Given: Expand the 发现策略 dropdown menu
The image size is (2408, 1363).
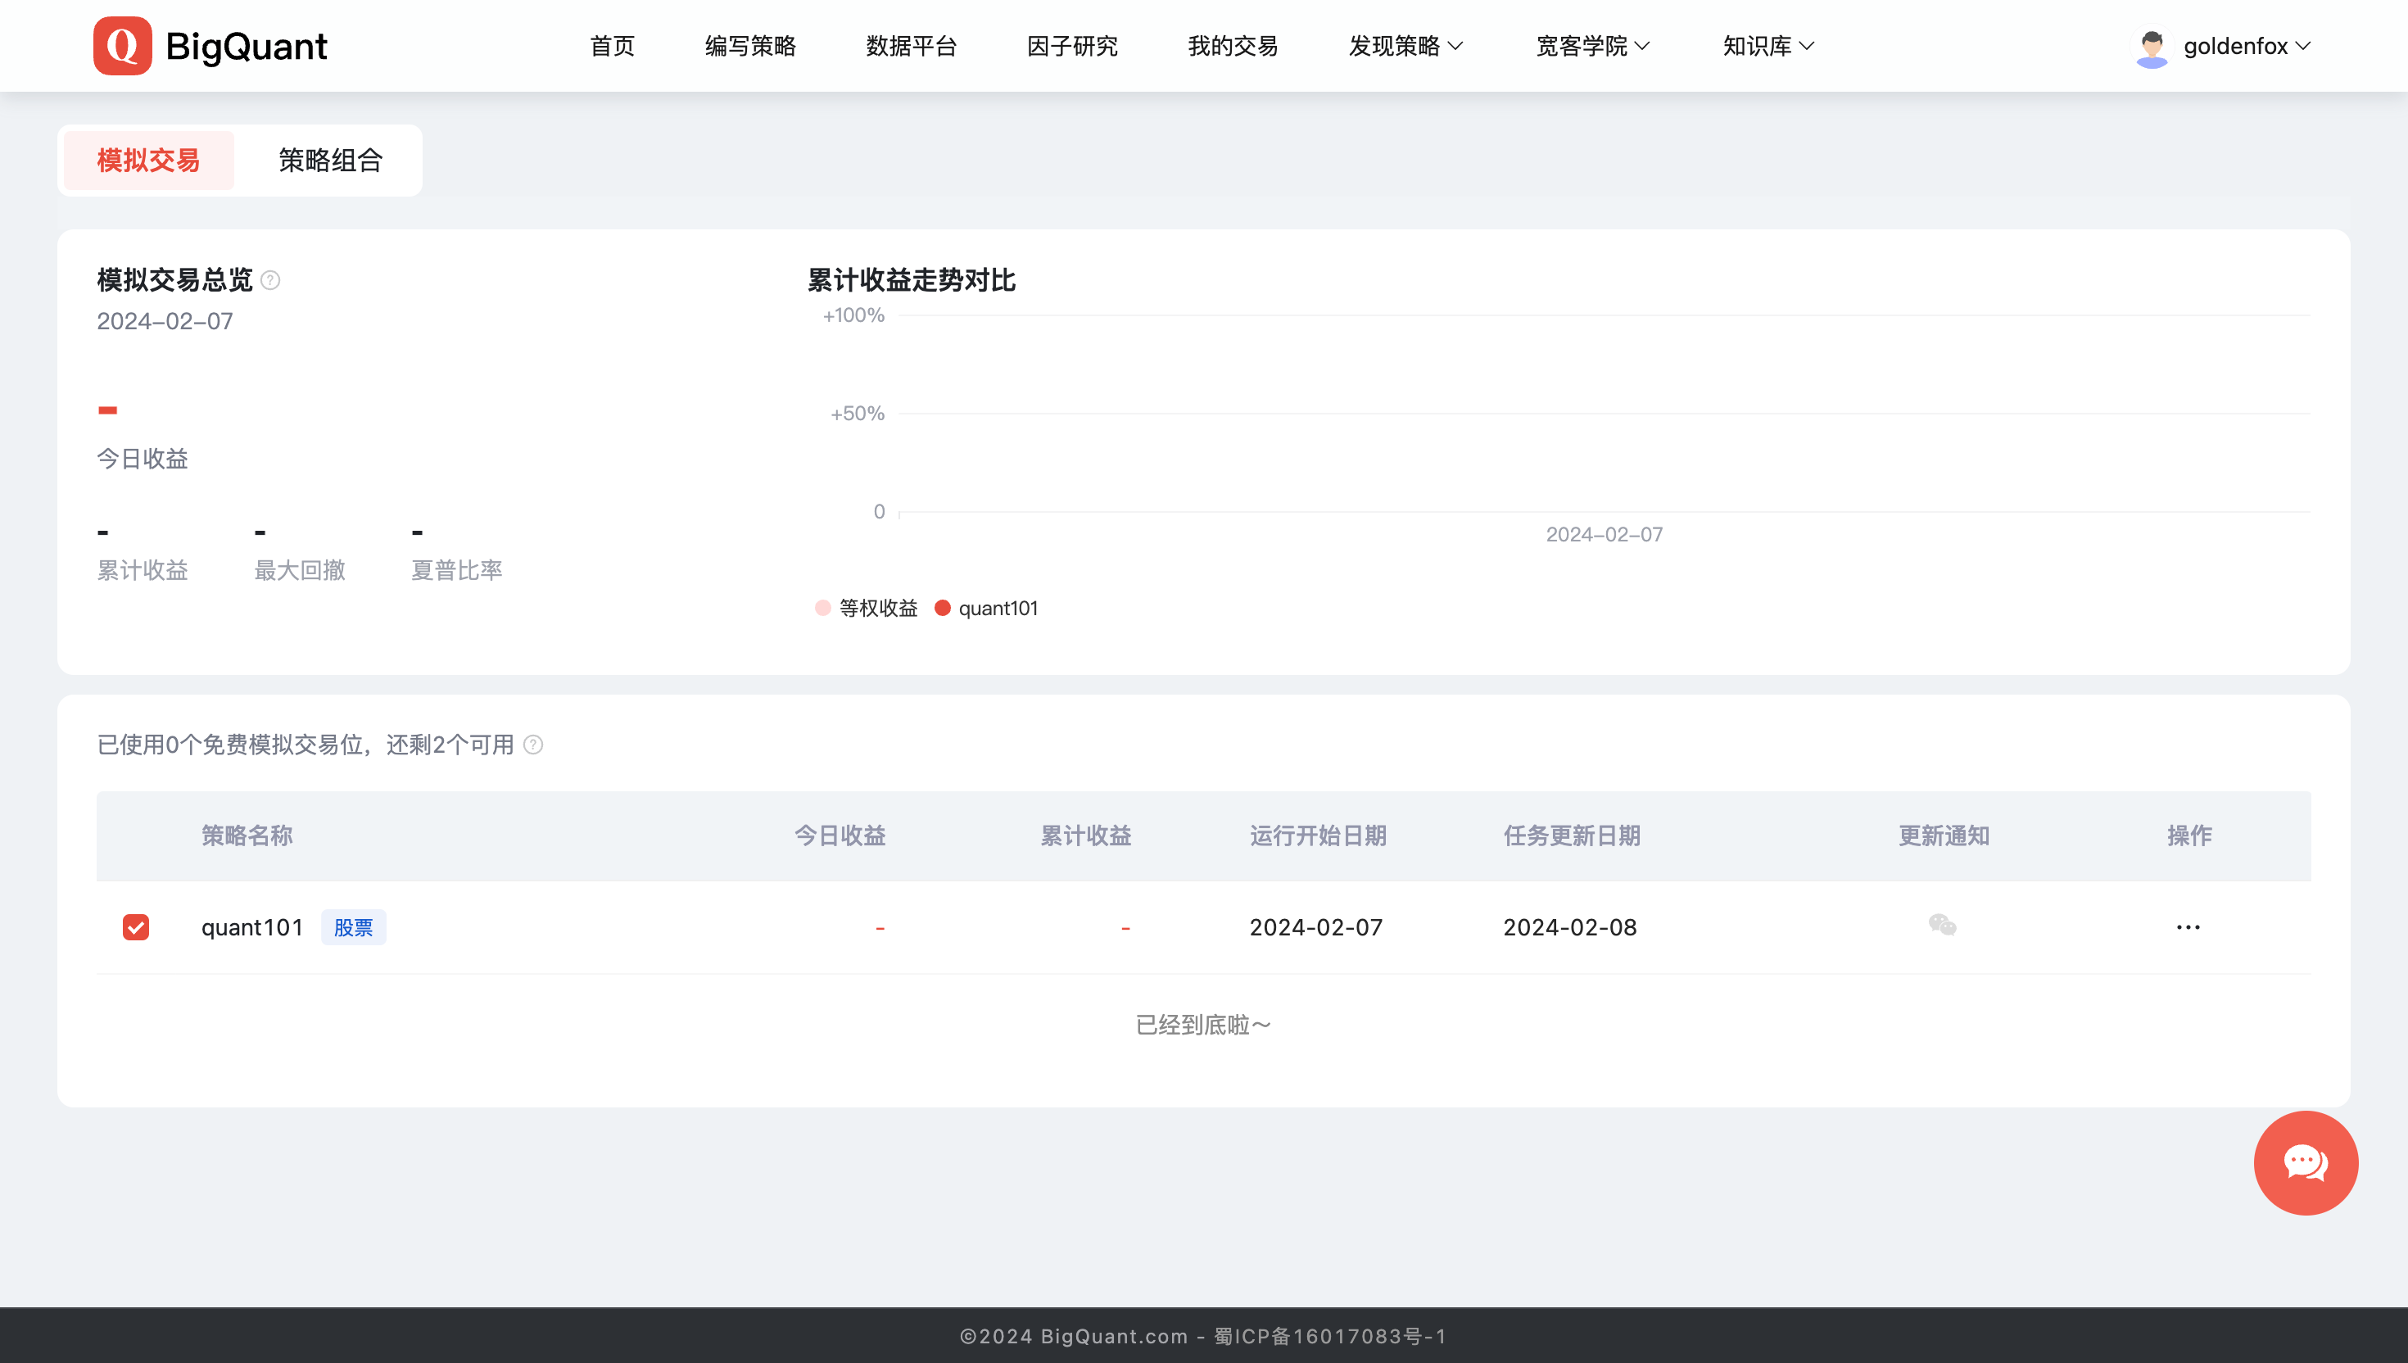Looking at the screenshot, I should click(1405, 46).
